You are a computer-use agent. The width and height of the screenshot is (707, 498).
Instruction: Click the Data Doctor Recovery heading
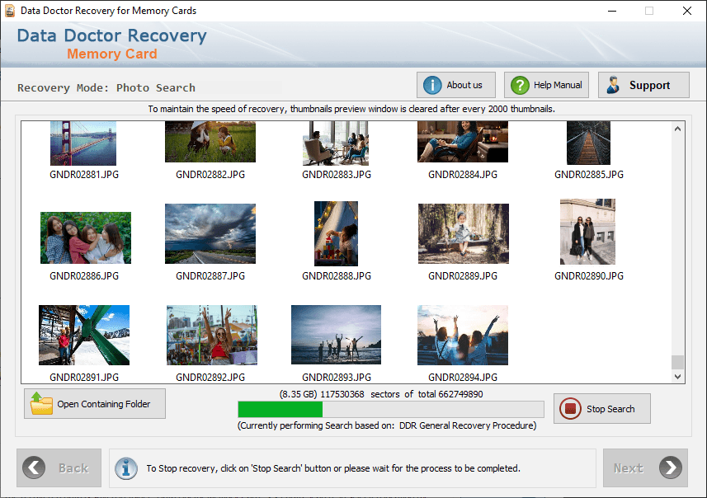[x=112, y=35]
